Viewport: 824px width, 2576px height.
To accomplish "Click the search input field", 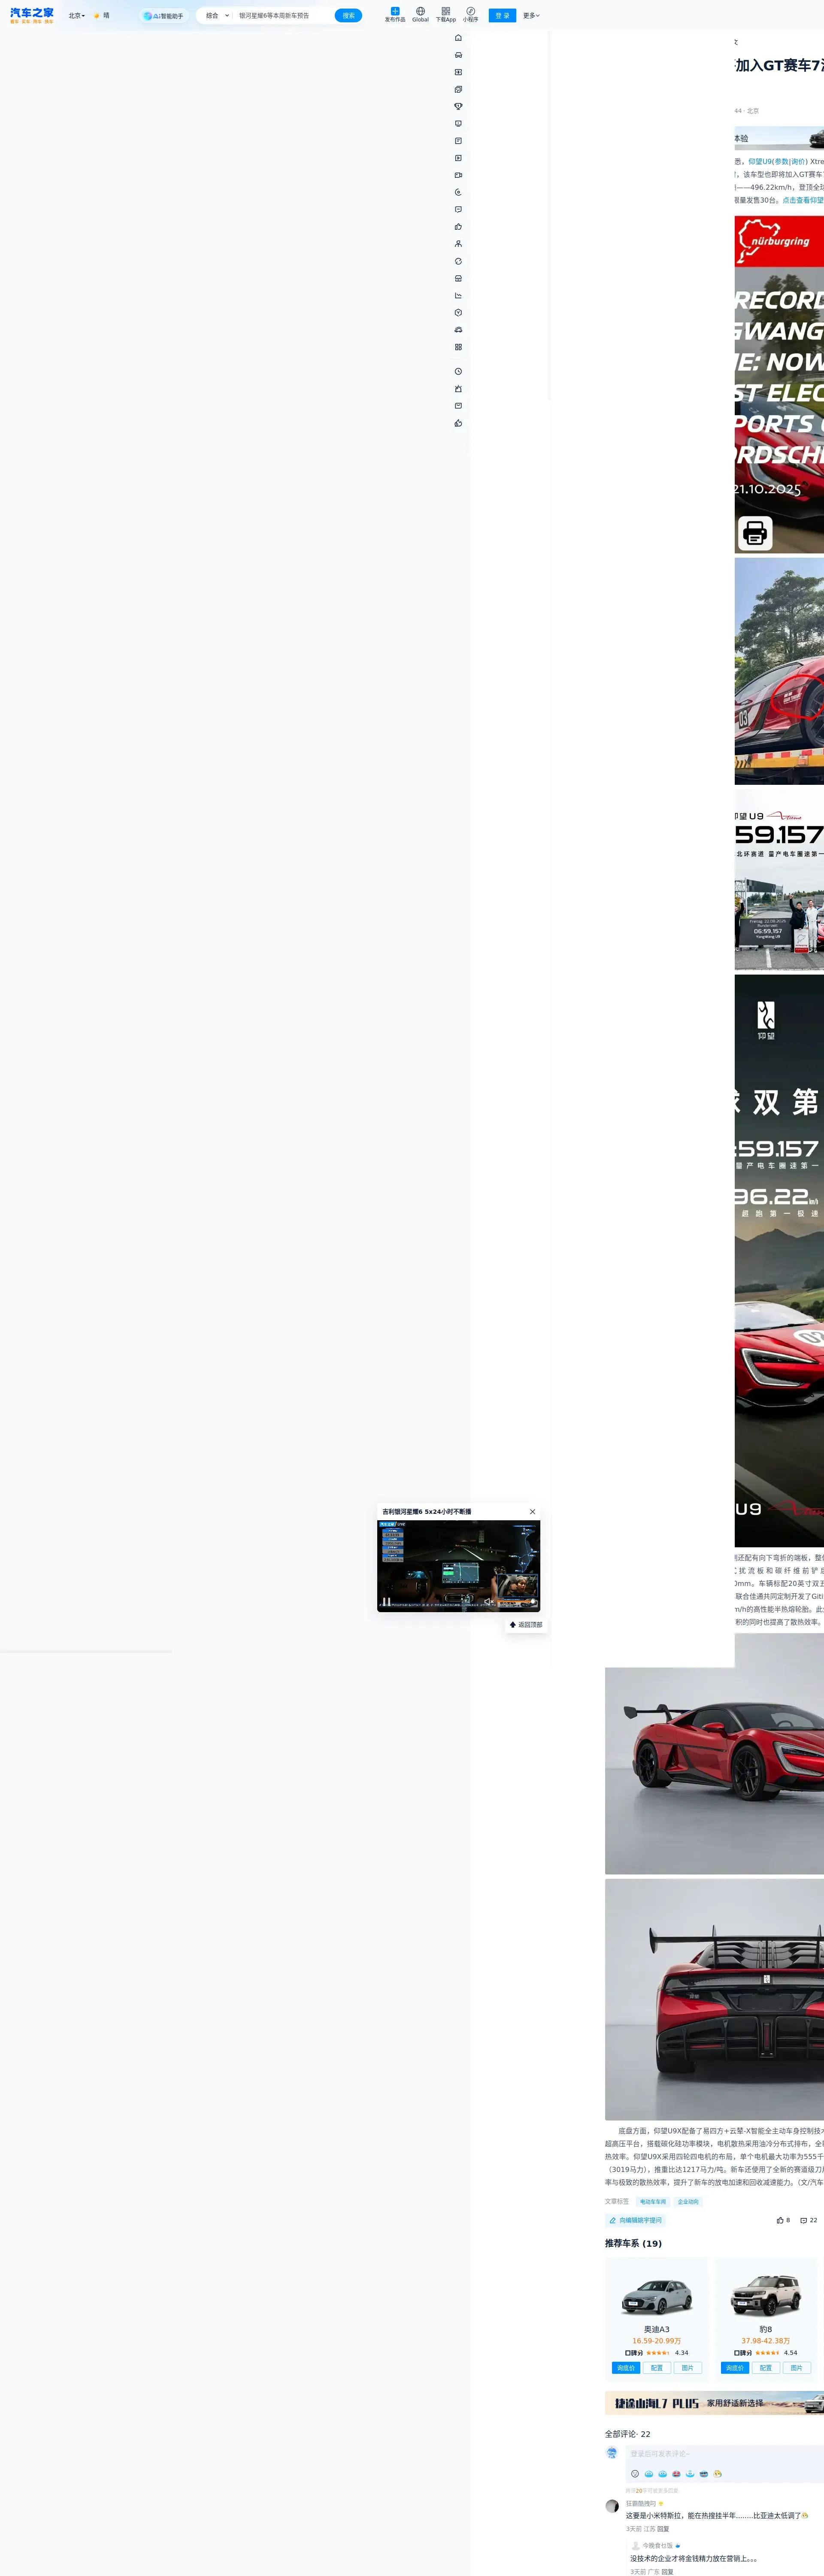I will [280, 16].
